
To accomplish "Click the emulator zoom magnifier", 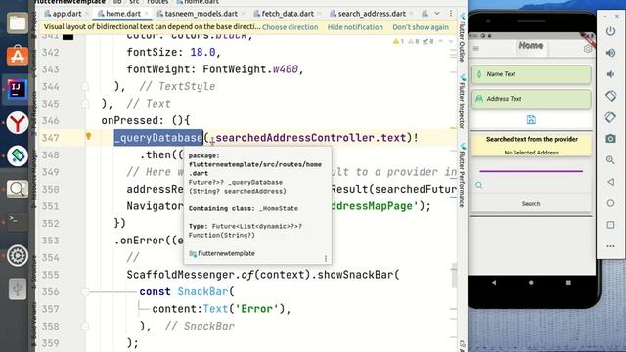I will (610, 160).
